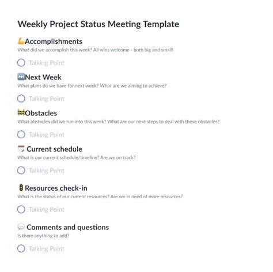Image resolution: width=273 pixels, height=272 pixels.
Task: Check the circle under Current schedule
Action: pyautogui.click(x=21, y=171)
